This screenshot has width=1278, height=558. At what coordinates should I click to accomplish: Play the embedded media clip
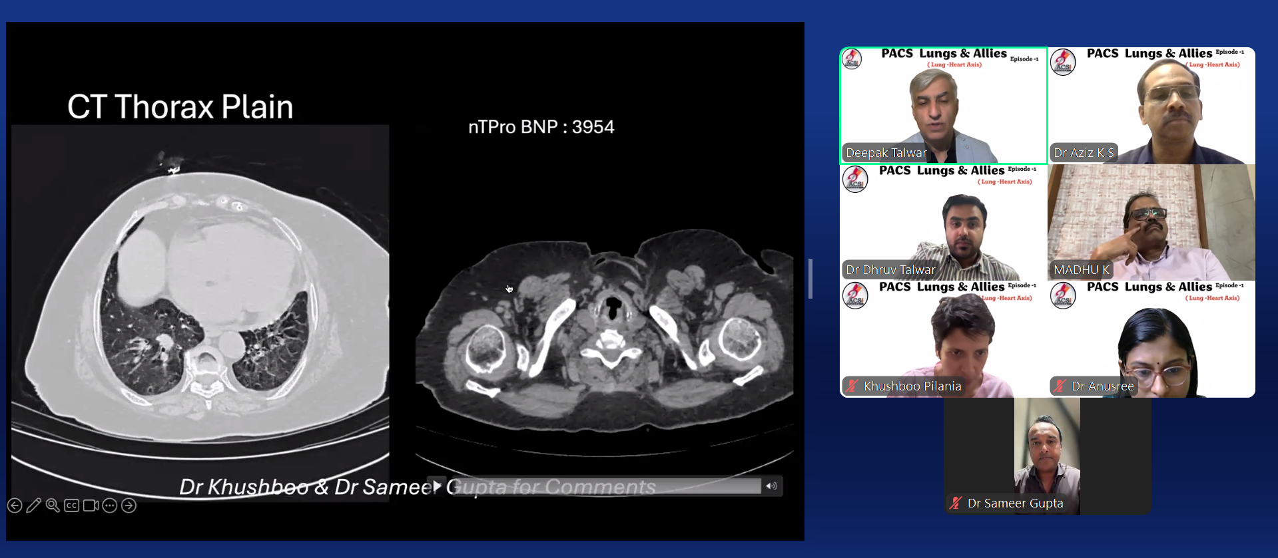click(x=437, y=486)
